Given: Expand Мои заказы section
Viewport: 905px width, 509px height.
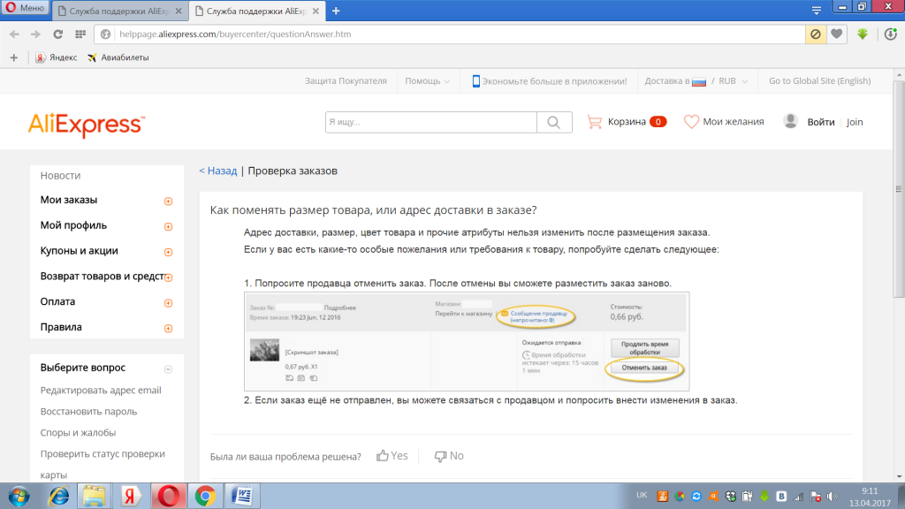Looking at the screenshot, I should pos(168,201).
